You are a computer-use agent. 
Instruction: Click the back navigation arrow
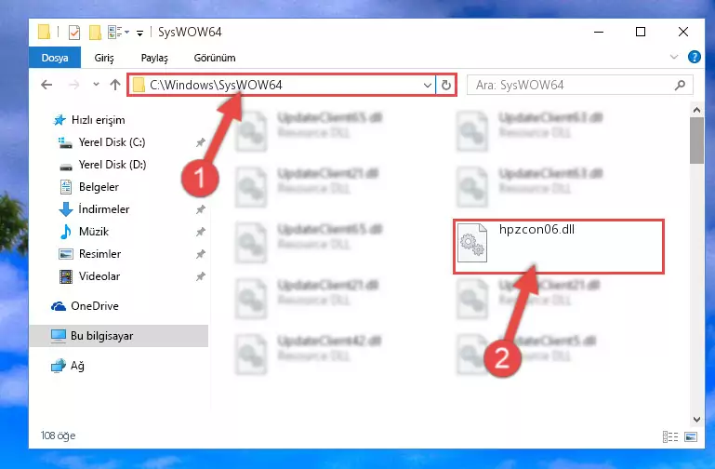46,85
